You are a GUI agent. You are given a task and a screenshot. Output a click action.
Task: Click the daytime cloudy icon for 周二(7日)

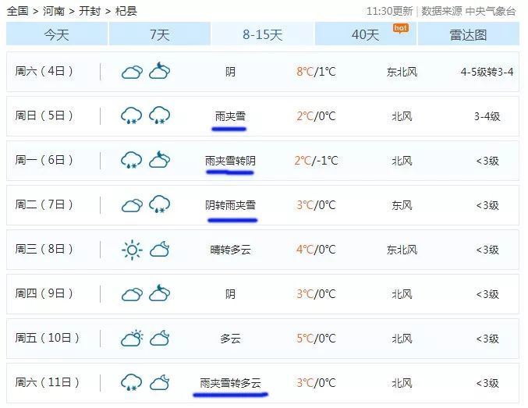pos(132,205)
